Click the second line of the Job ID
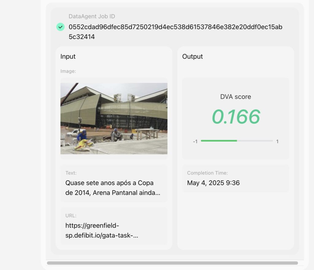 tap(82, 37)
